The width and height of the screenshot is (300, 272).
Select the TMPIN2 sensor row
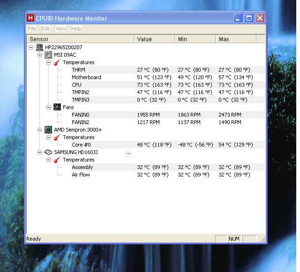tap(168, 92)
